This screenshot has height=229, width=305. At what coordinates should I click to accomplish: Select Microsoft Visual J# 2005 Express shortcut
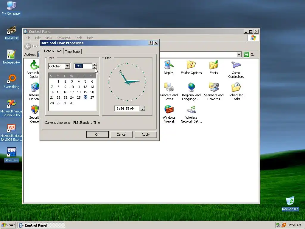pos(11,133)
